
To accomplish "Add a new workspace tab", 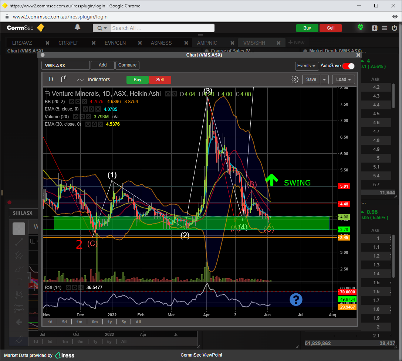I will pyautogui.click(x=296, y=42).
